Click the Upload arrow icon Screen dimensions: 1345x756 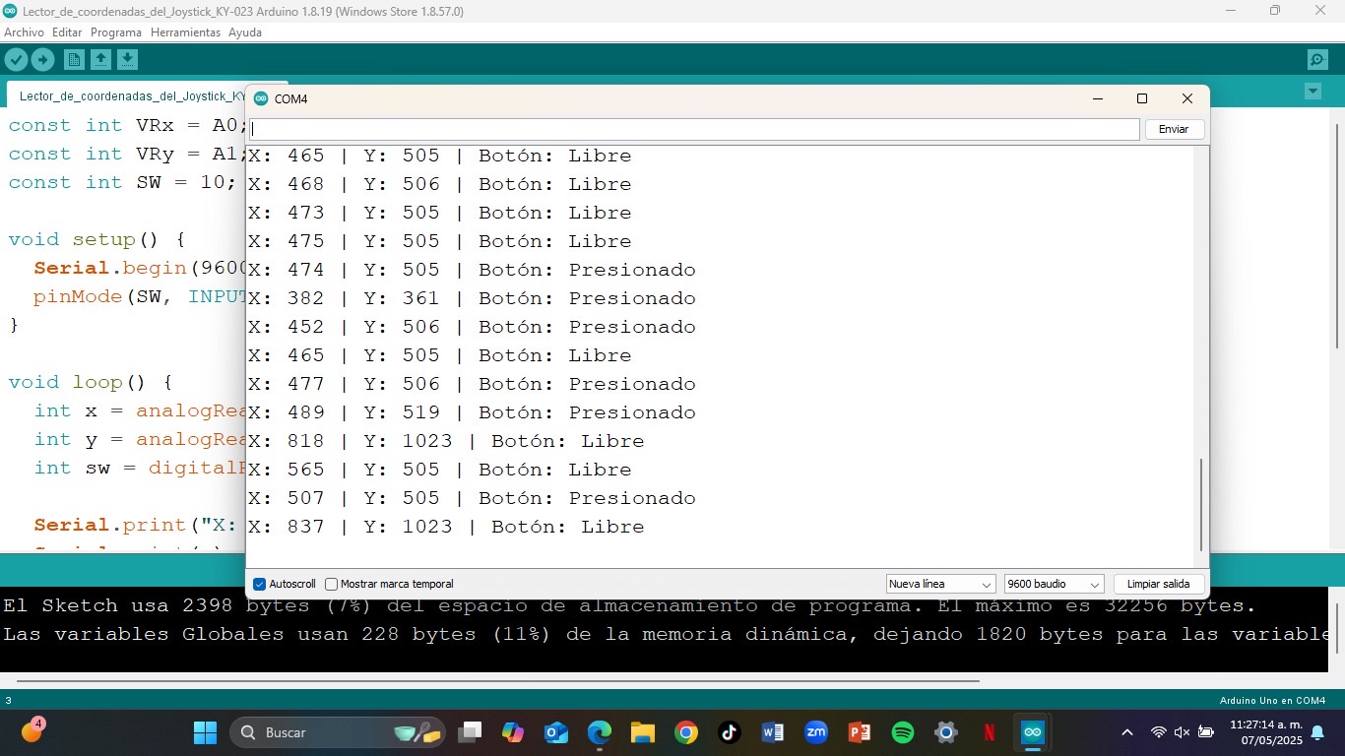(x=42, y=60)
